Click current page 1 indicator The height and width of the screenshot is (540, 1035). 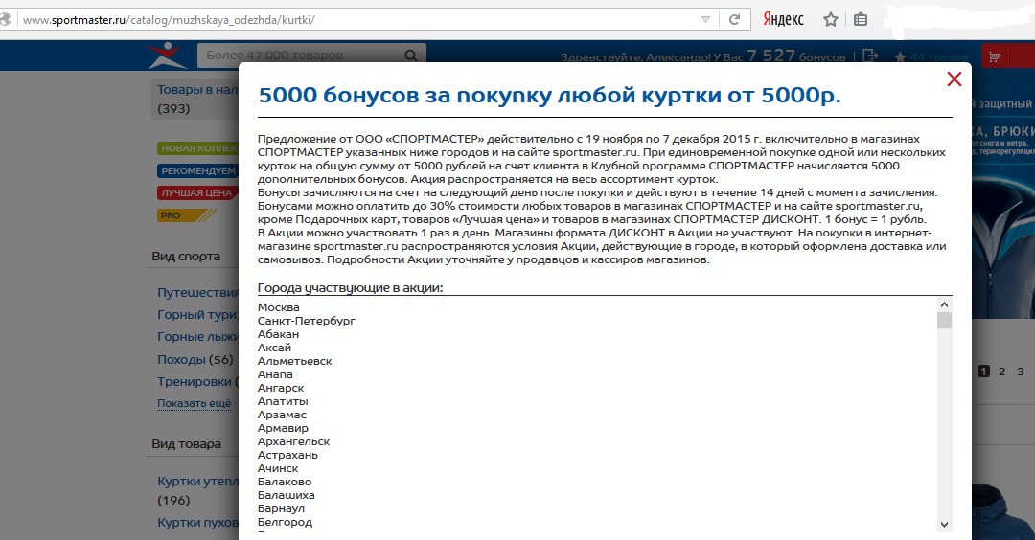point(983,371)
